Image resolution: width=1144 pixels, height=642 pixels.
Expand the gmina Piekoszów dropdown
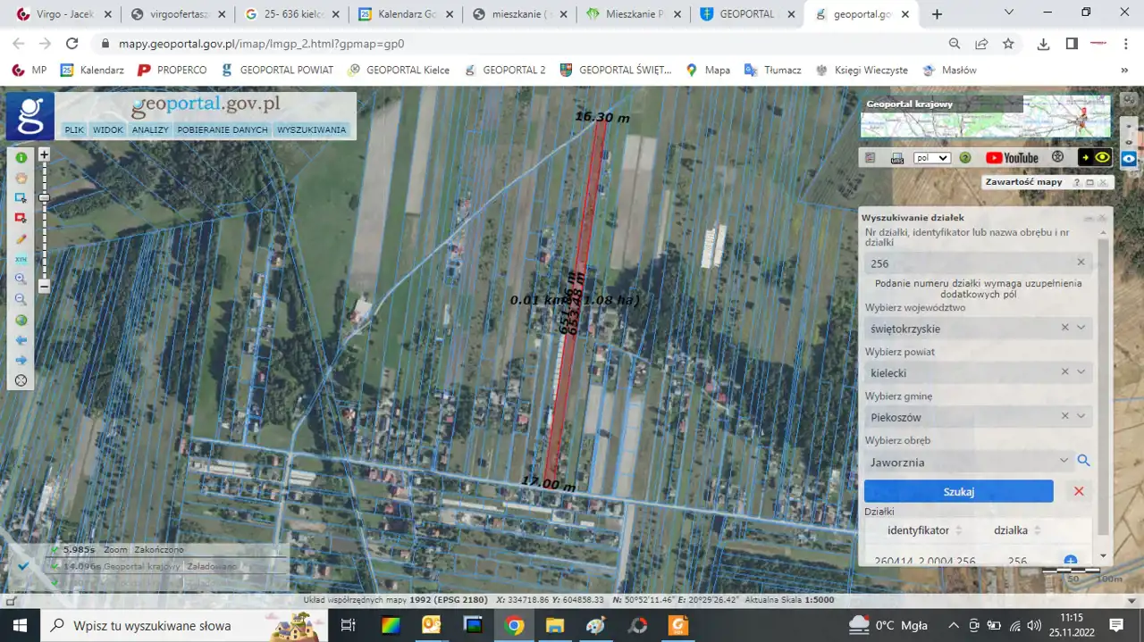tap(1081, 416)
